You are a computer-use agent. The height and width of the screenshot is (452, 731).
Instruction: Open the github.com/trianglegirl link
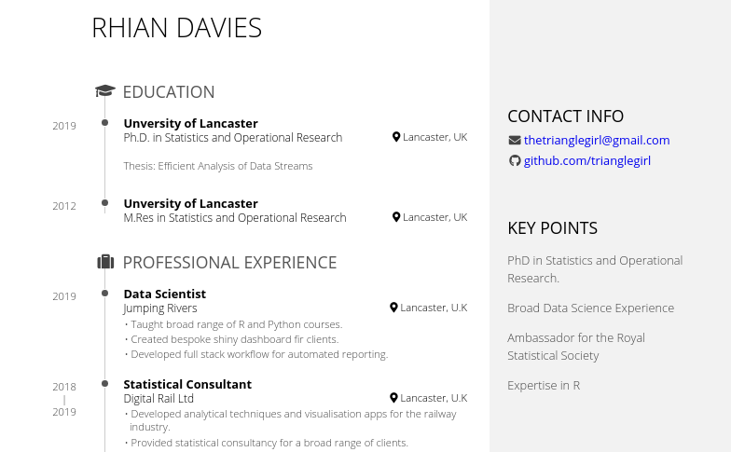click(587, 161)
